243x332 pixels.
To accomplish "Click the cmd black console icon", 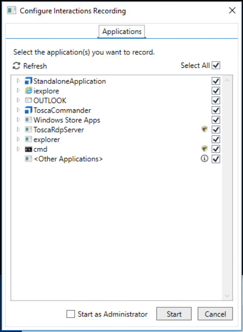I will click(28, 149).
